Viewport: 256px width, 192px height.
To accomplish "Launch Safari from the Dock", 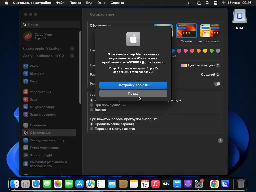I will [x=36, y=184].
